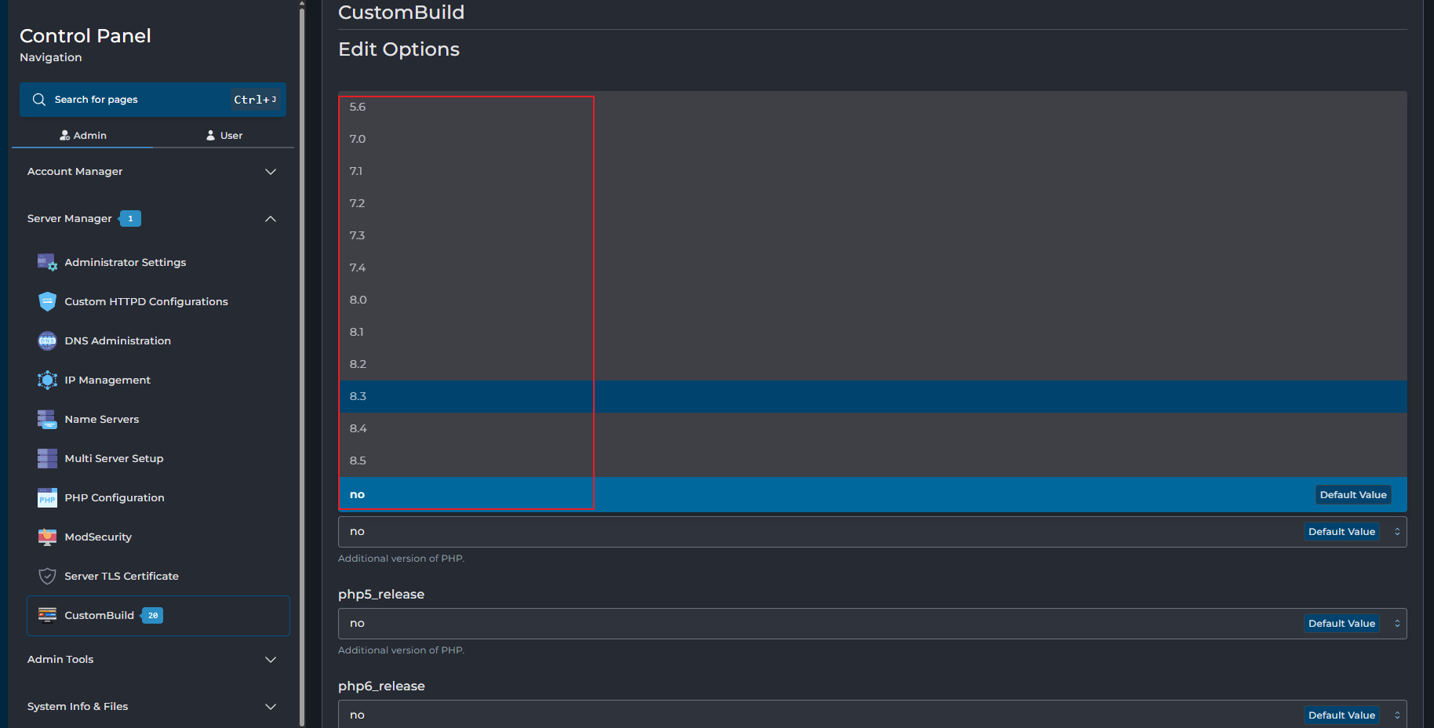The height and width of the screenshot is (728, 1434).
Task: Open the ModSecurity icon
Action: point(47,537)
